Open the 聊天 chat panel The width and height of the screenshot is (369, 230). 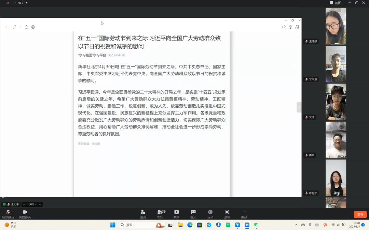(193, 214)
